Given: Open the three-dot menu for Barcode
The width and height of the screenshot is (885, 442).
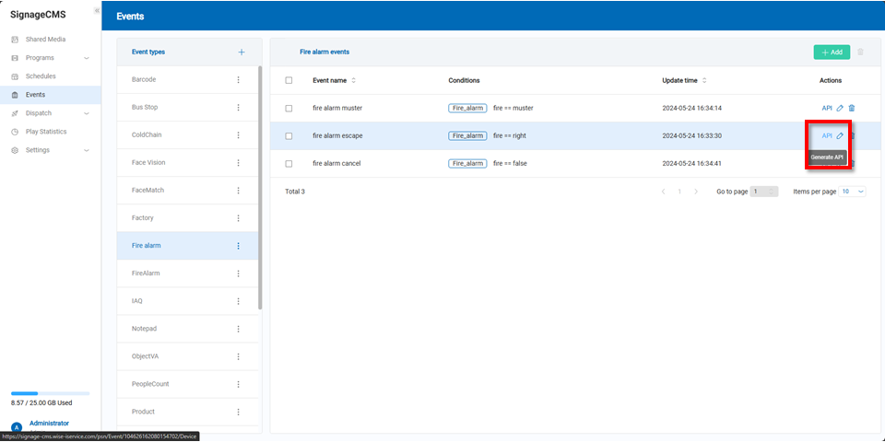Looking at the screenshot, I should click(238, 80).
